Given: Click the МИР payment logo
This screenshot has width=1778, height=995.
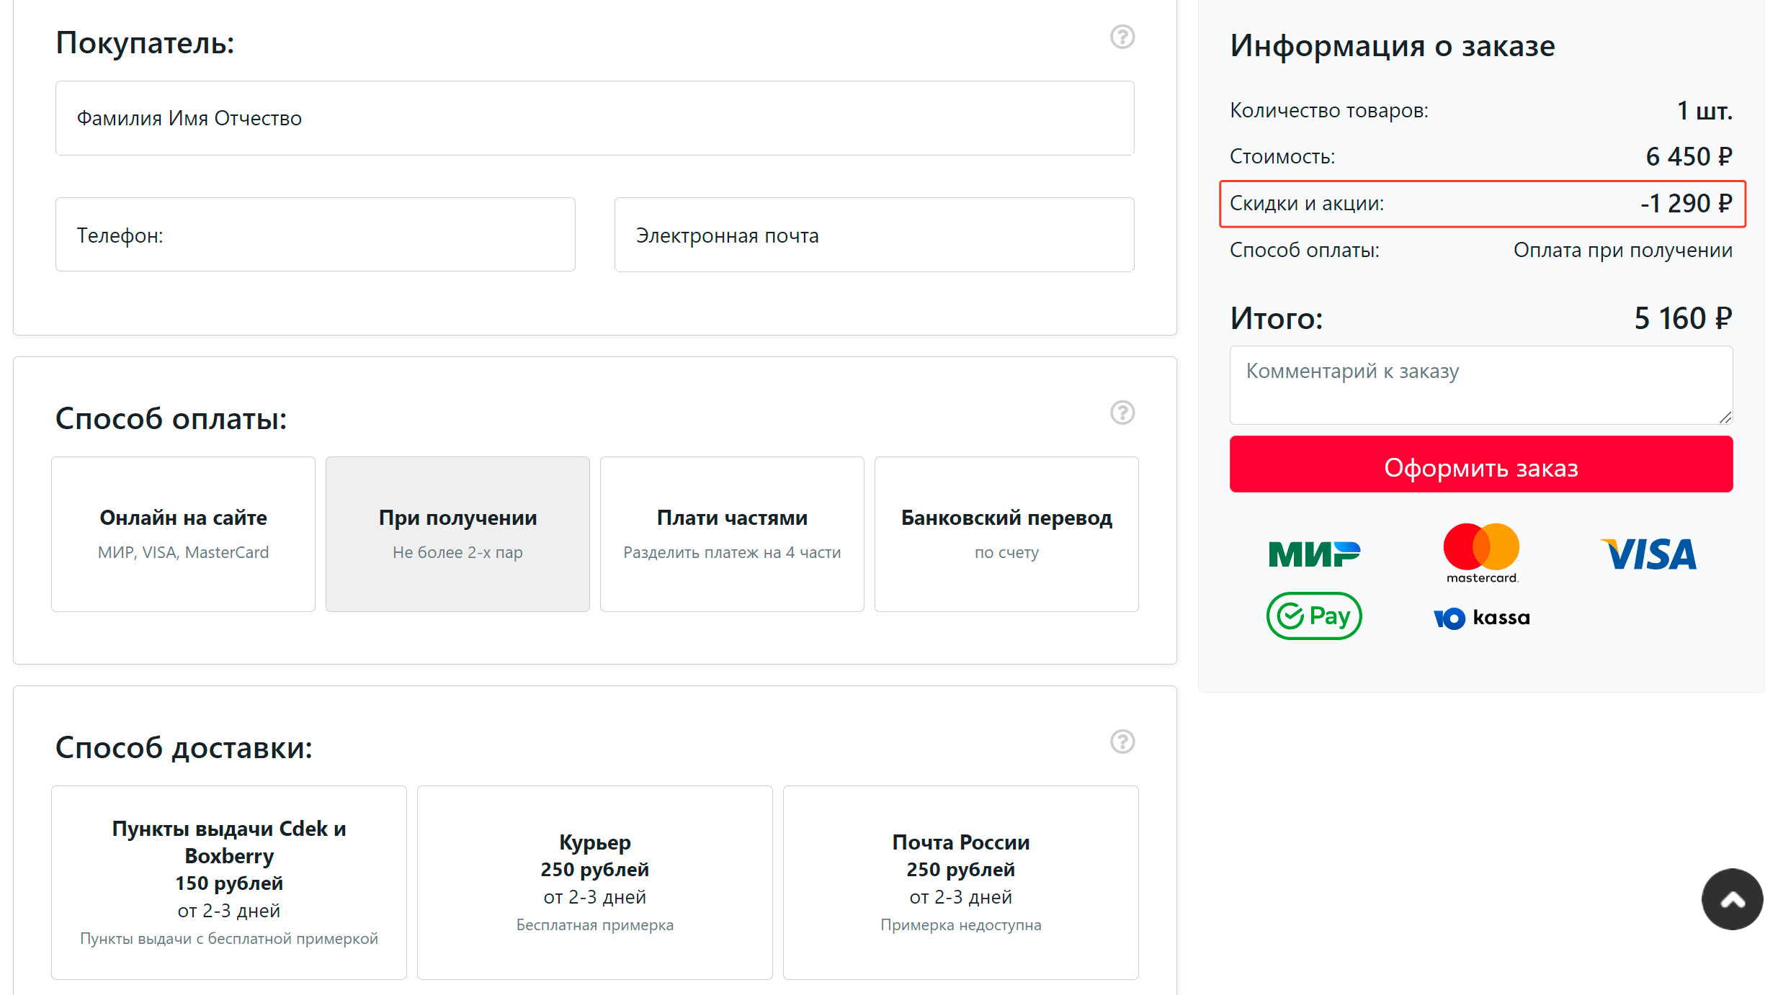Looking at the screenshot, I should click(1314, 554).
